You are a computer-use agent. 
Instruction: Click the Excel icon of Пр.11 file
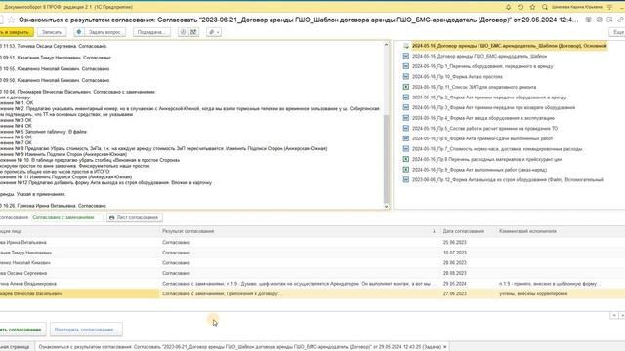tap(406, 87)
